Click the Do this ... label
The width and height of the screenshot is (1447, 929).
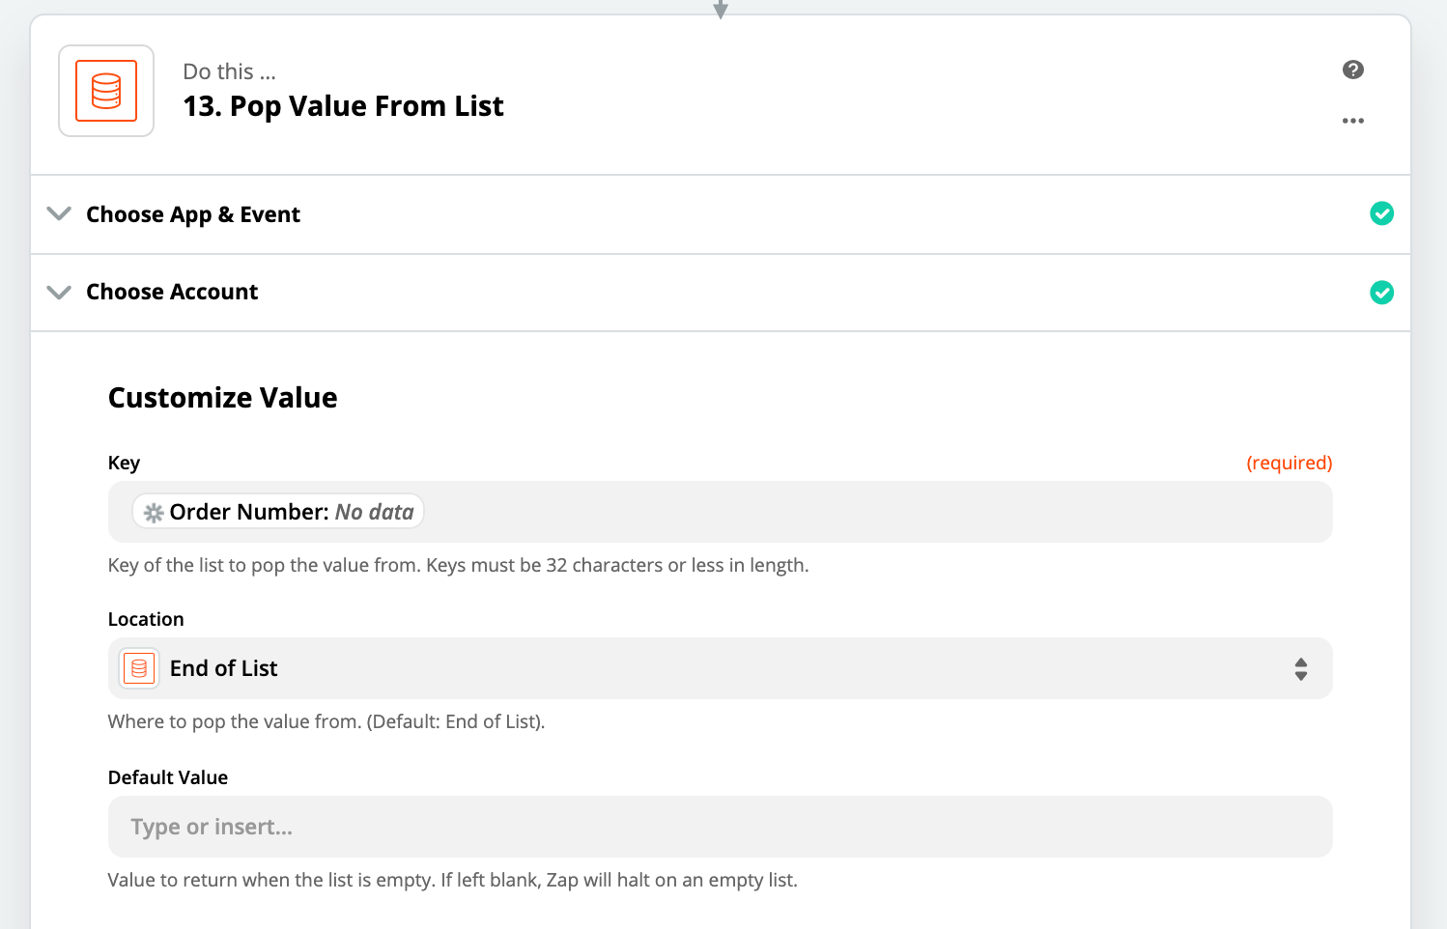click(229, 71)
